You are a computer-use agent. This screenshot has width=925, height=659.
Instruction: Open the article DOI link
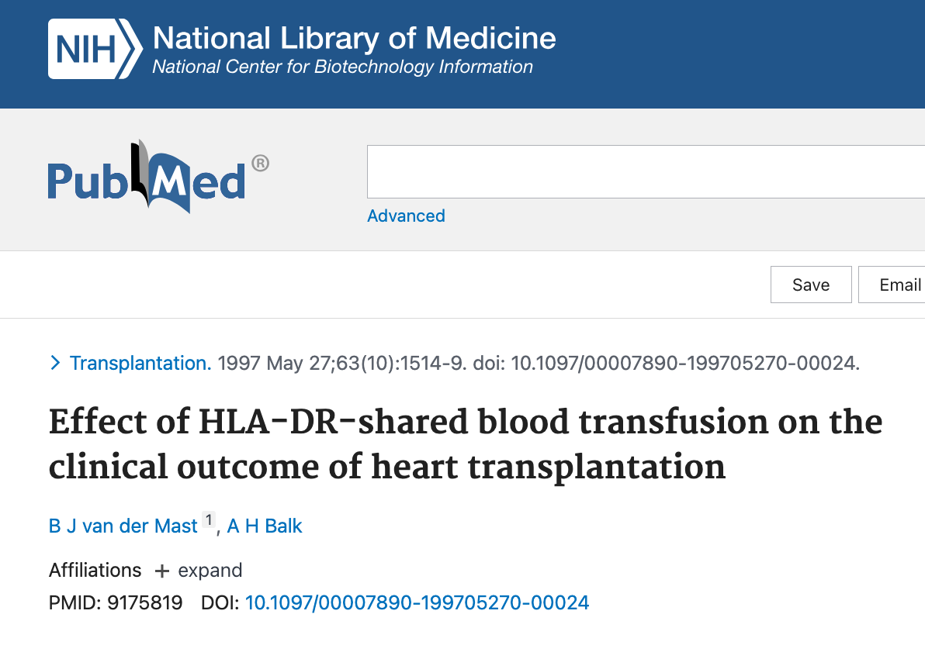tap(416, 602)
